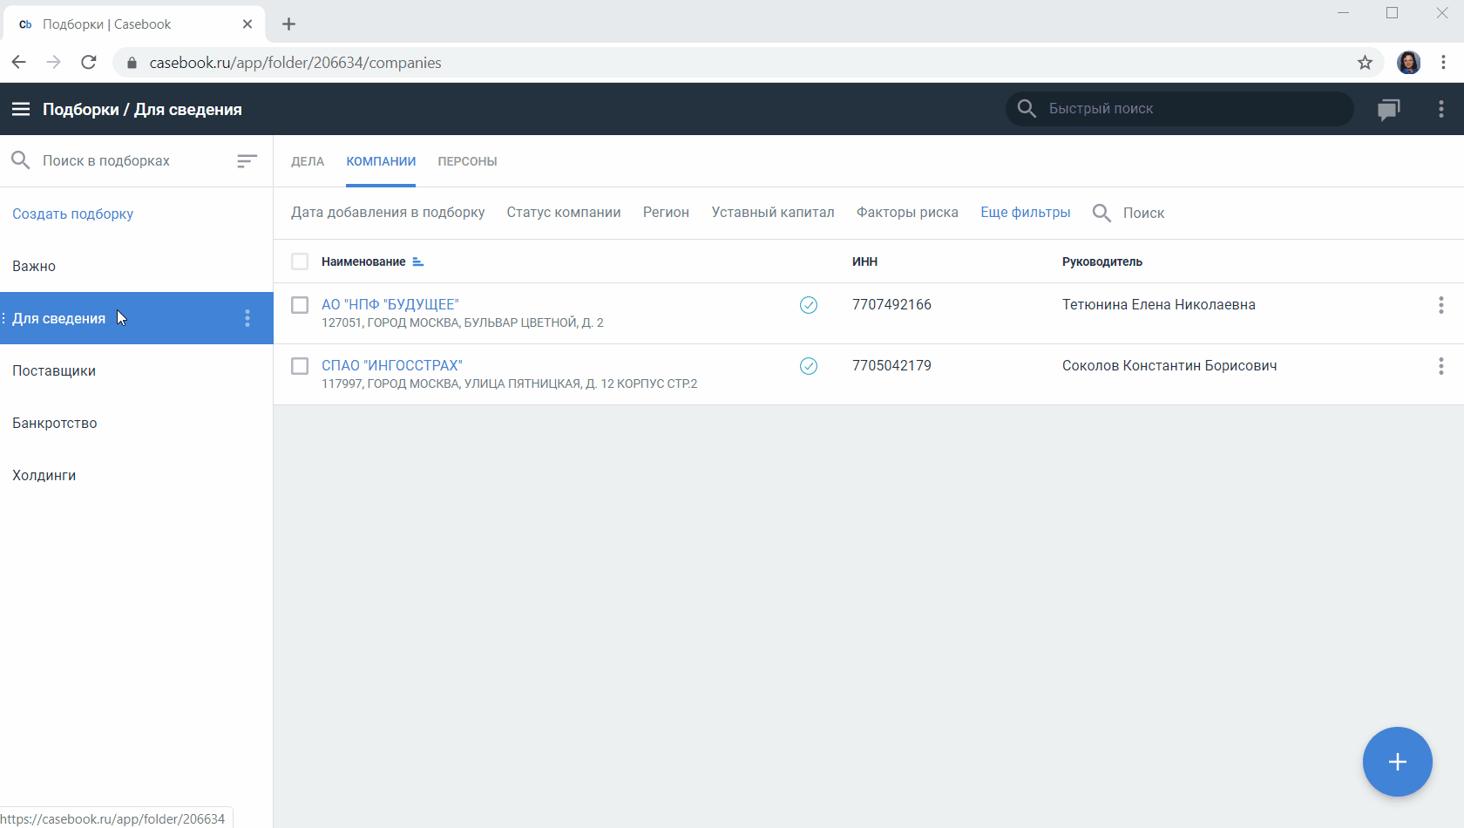Open company АО "НПФ "БУДУЩЕЕ" link
The width and height of the screenshot is (1464, 828).
pyautogui.click(x=390, y=304)
